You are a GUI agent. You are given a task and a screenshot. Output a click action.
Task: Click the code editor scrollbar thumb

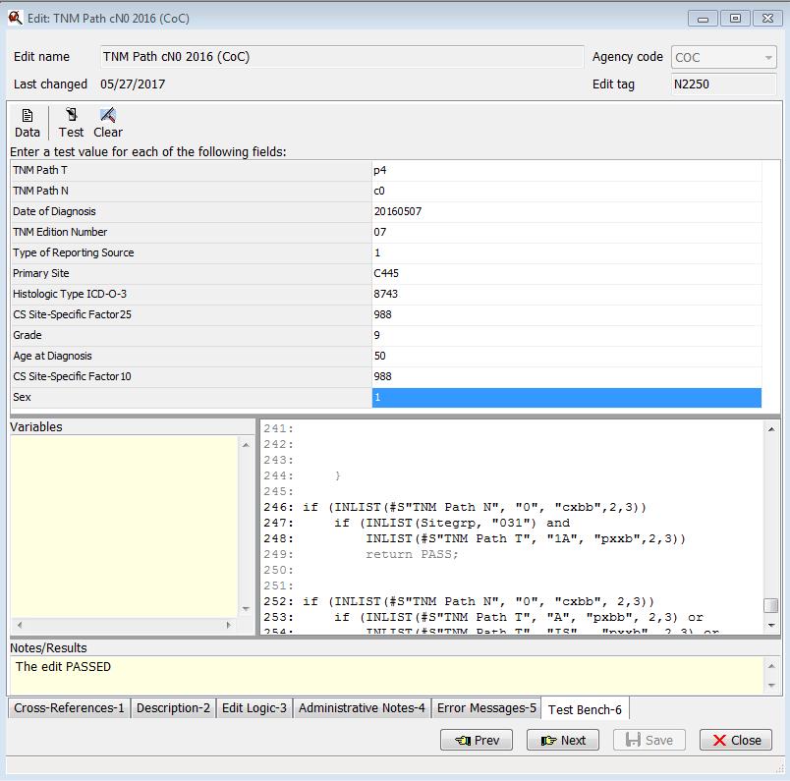771,605
